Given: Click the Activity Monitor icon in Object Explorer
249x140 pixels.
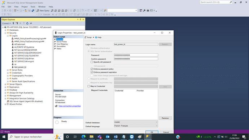Looking at the screenshot, I should (x=31, y=23).
